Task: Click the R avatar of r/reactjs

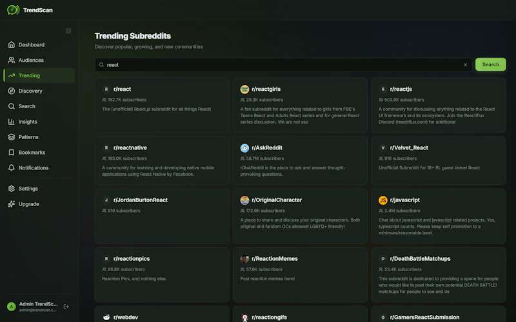Action: [382, 89]
